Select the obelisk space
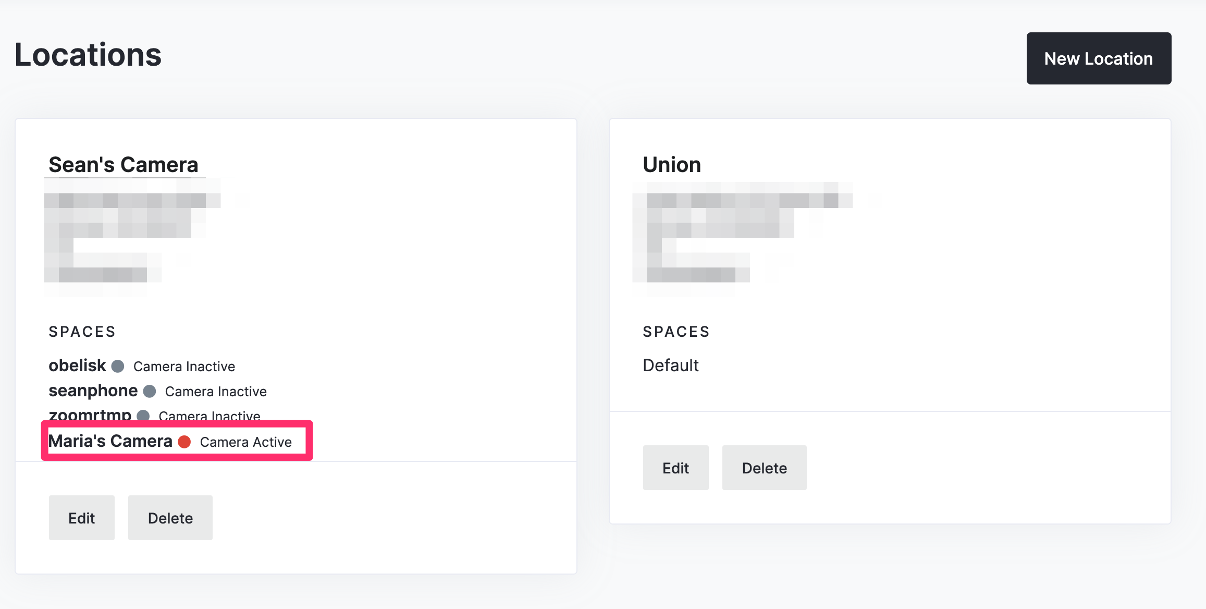 [77, 366]
